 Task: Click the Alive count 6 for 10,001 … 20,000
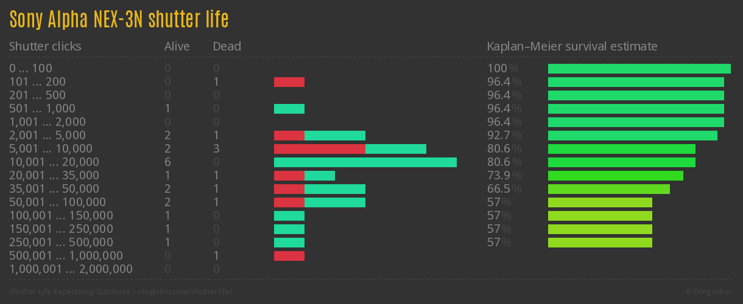167,162
